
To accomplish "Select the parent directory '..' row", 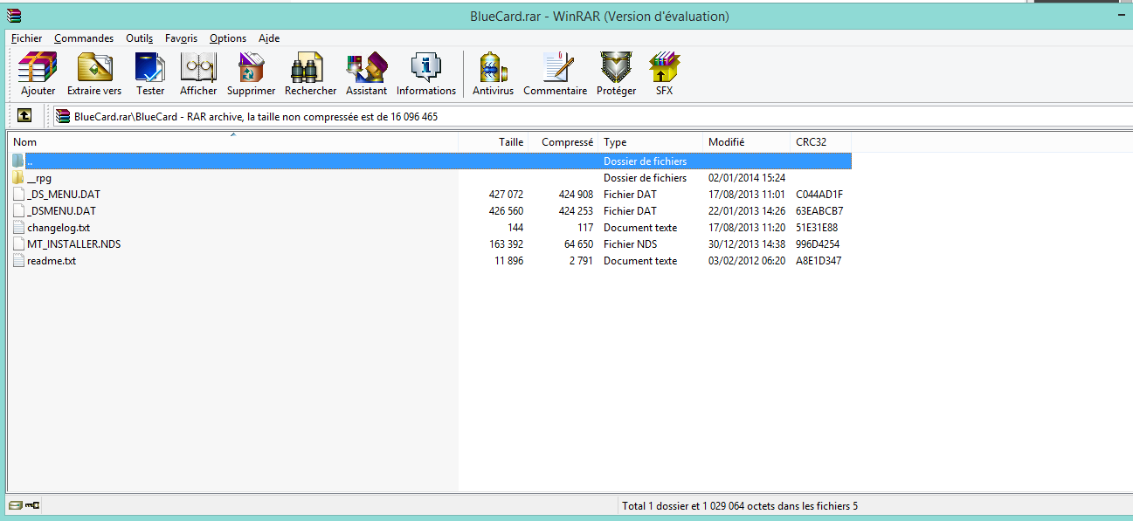I will (430, 161).
